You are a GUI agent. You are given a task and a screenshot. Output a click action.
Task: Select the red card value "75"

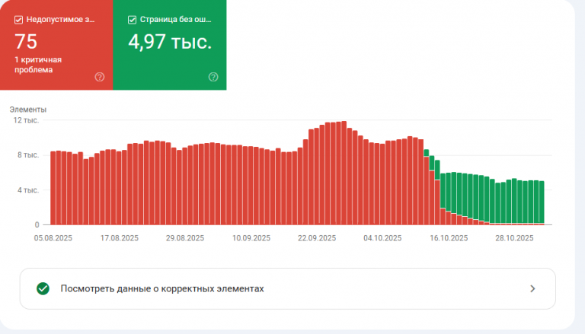[26, 41]
